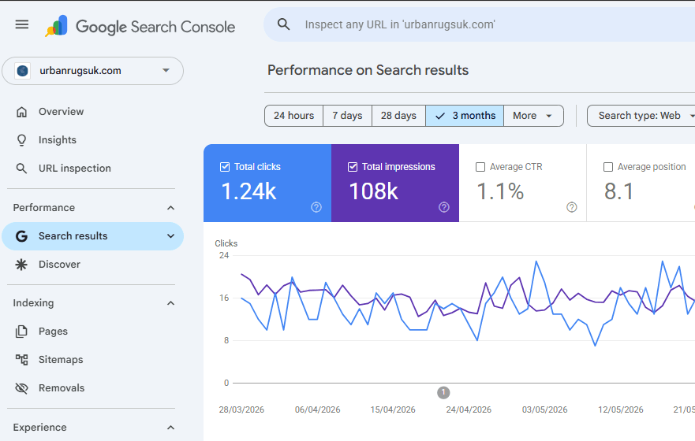Toggle the Total clicks checkbox

click(x=225, y=167)
